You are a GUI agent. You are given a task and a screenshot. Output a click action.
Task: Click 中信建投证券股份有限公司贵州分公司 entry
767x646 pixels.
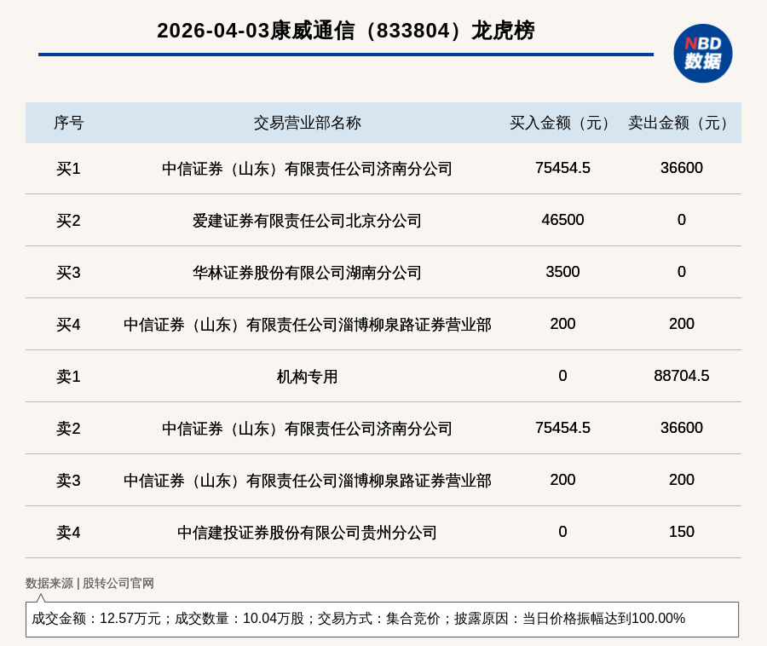307,533
